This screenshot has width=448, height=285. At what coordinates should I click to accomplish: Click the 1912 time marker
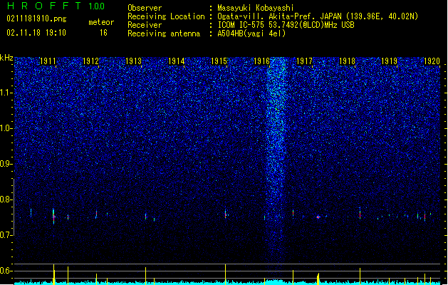tap(90, 61)
